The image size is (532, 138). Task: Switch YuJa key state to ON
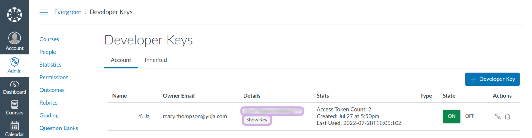(x=451, y=116)
